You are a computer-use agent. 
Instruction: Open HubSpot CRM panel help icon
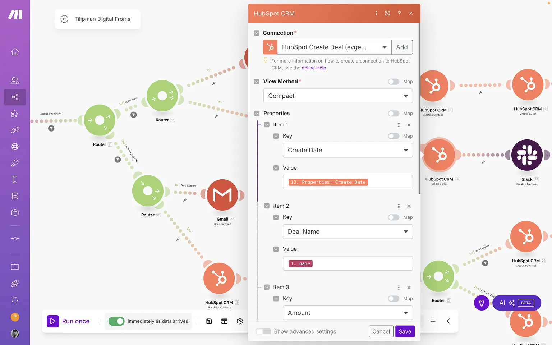pyautogui.click(x=399, y=13)
